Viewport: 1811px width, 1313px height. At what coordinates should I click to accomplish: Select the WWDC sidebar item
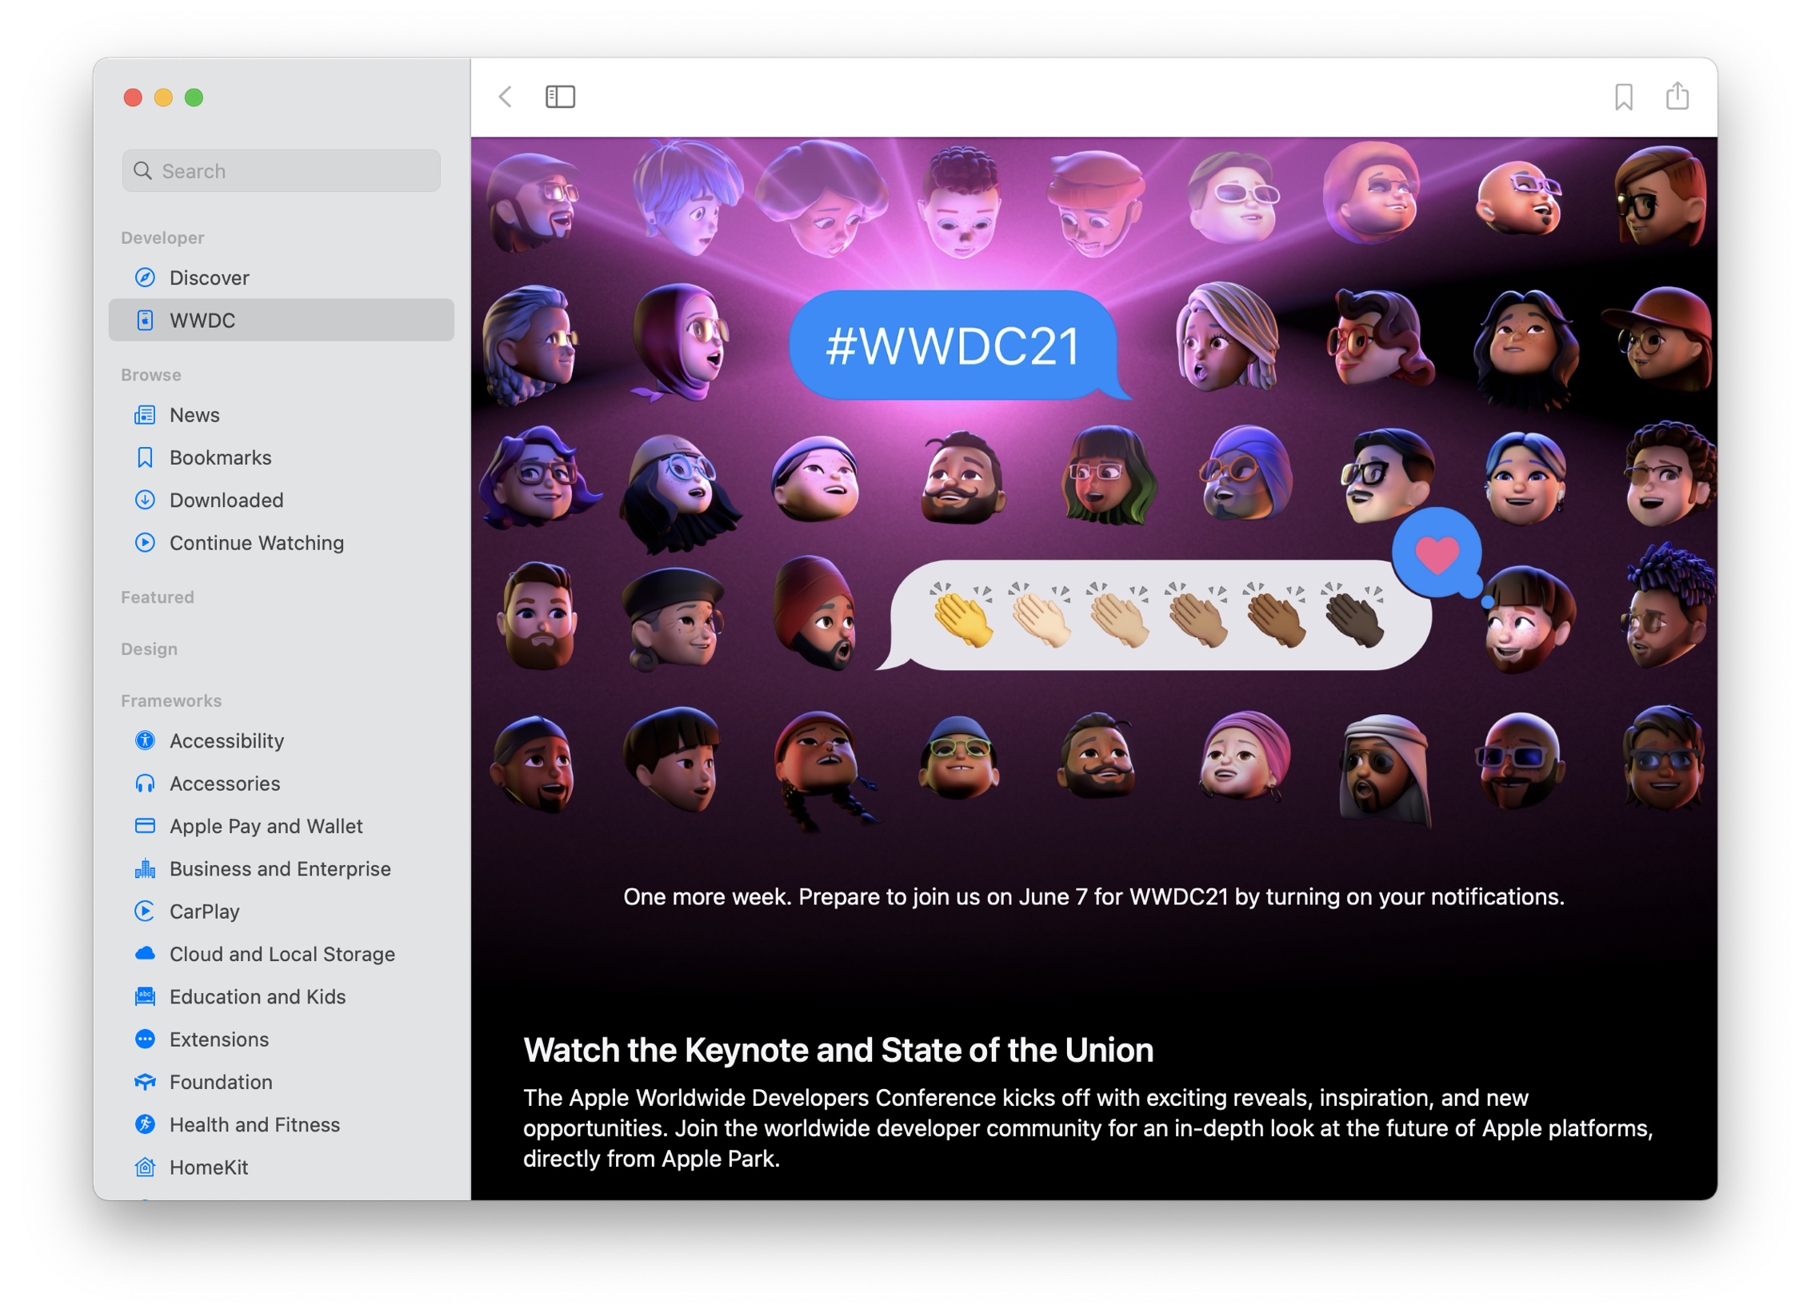281,320
